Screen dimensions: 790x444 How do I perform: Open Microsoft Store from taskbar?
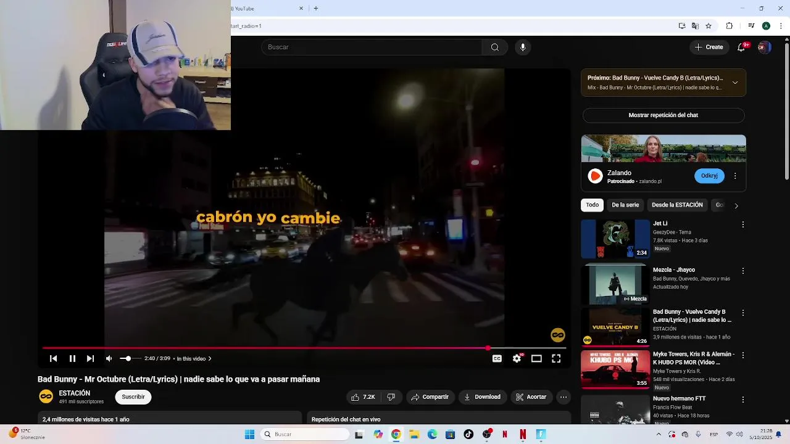point(450,434)
